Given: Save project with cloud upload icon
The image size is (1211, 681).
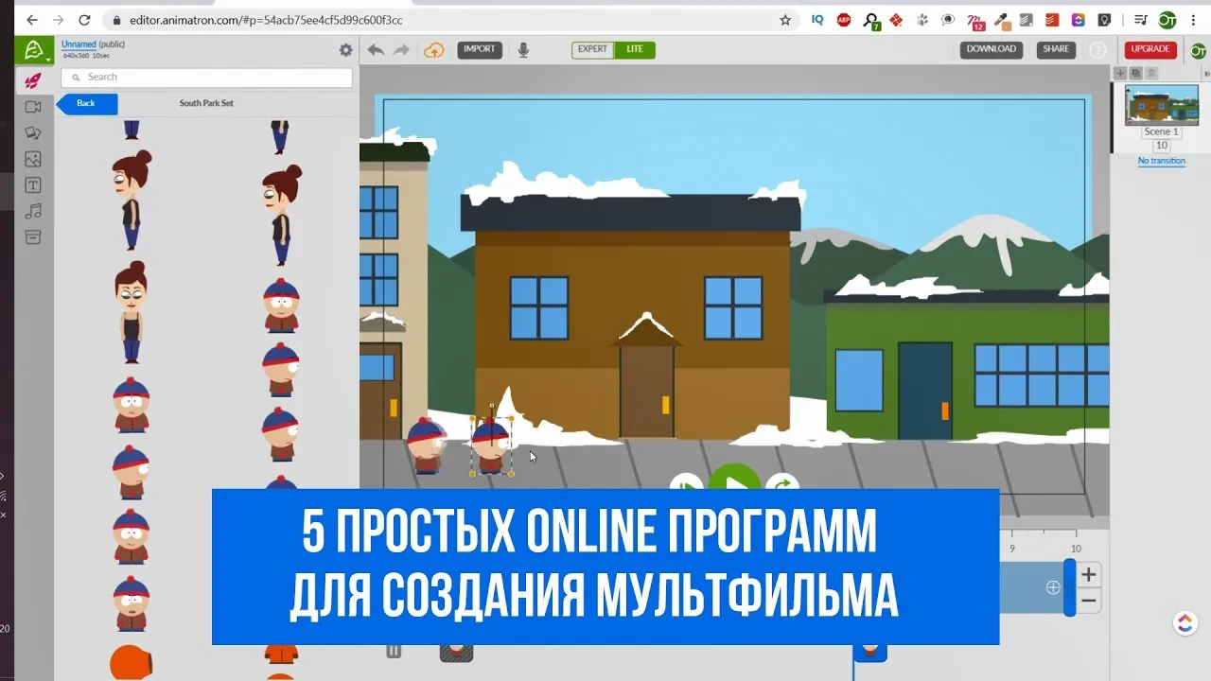Looking at the screenshot, I should tap(433, 50).
